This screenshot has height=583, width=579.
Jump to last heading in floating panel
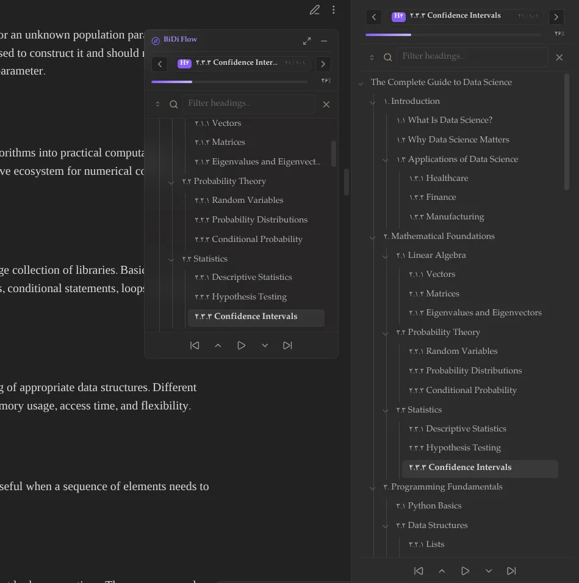(x=287, y=345)
